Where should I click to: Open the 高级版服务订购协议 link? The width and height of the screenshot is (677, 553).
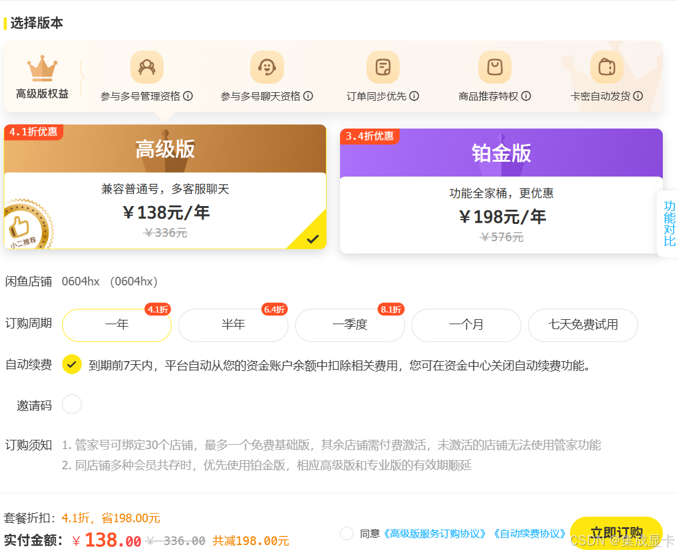click(435, 534)
